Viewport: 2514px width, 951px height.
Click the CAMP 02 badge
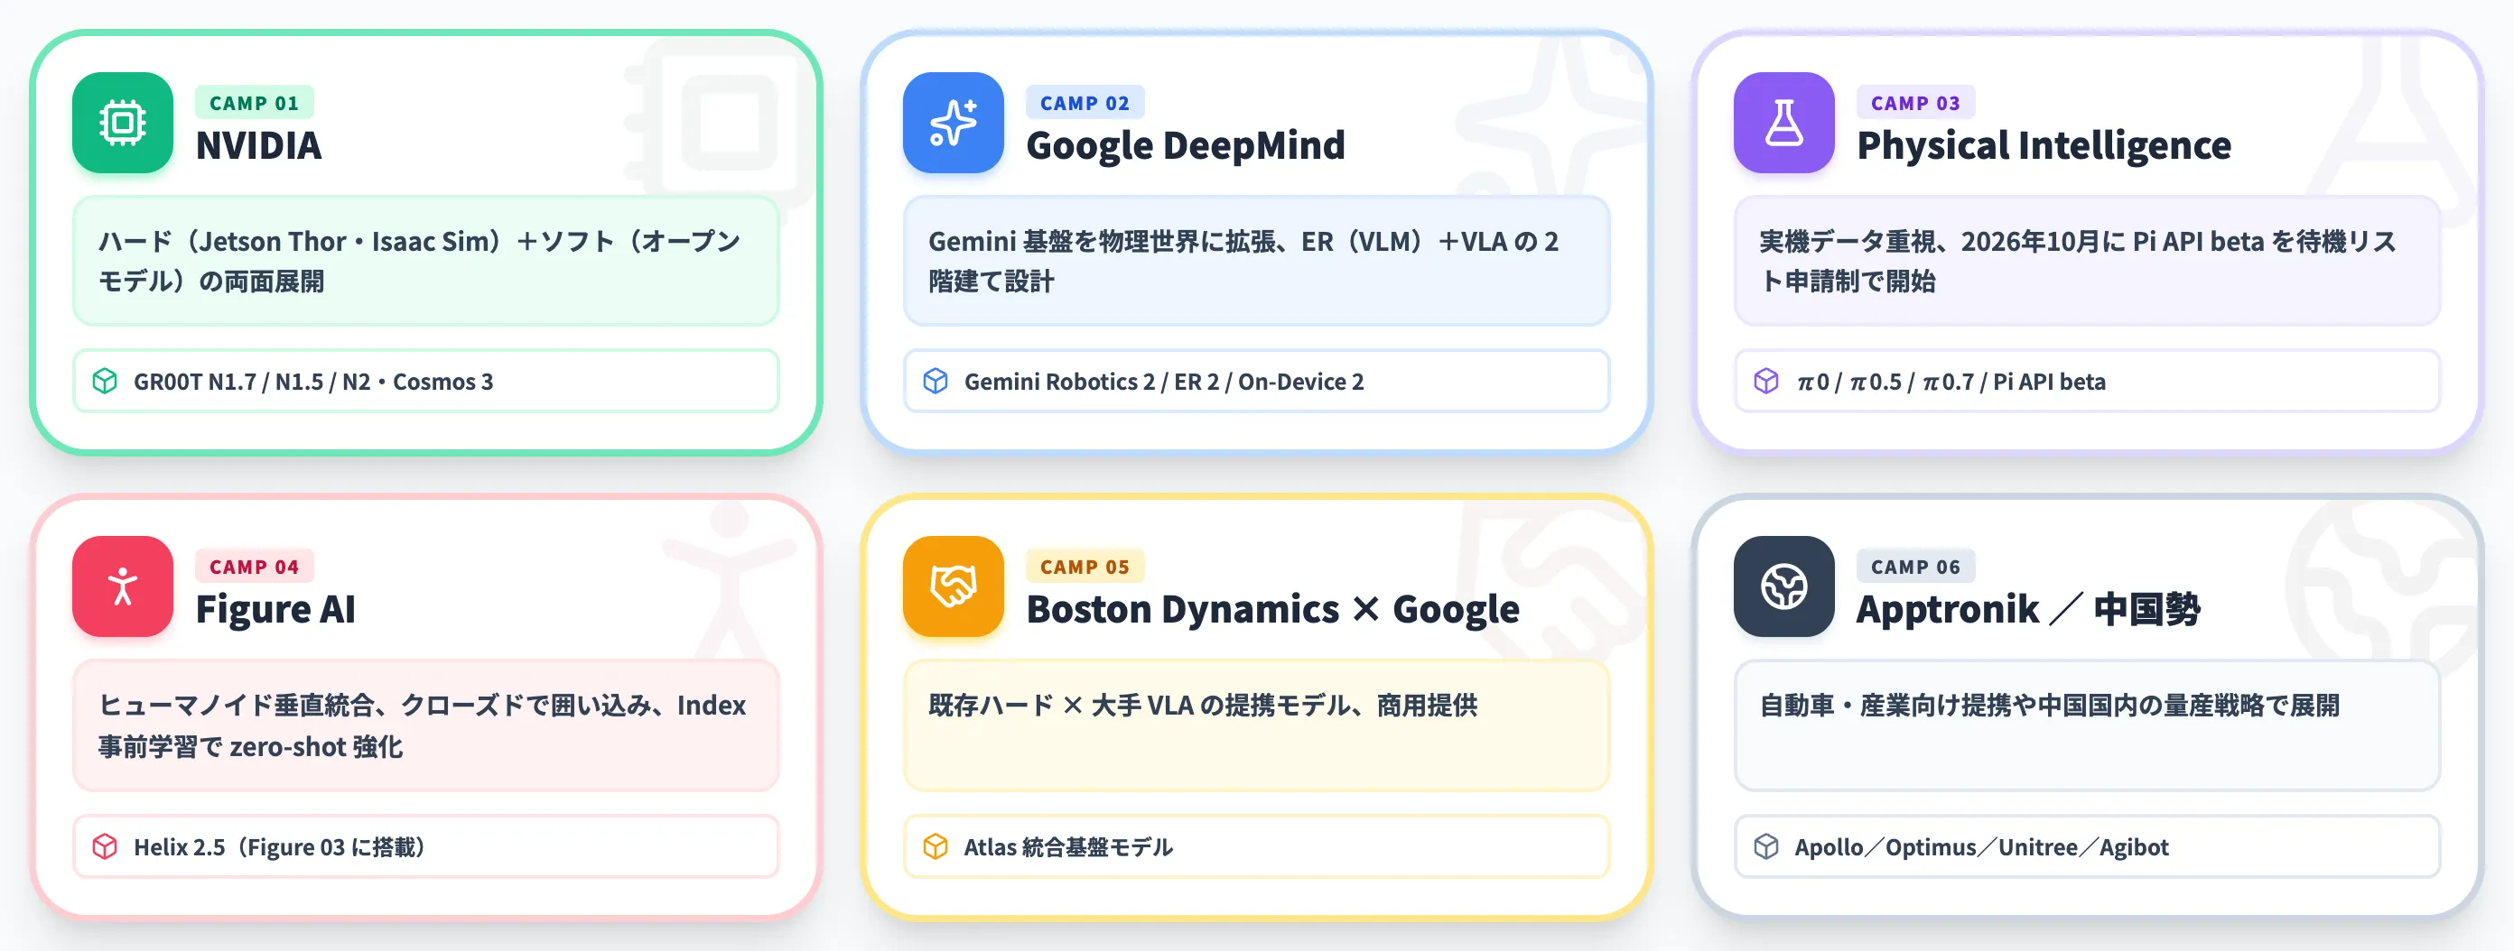pyautogui.click(x=1085, y=103)
